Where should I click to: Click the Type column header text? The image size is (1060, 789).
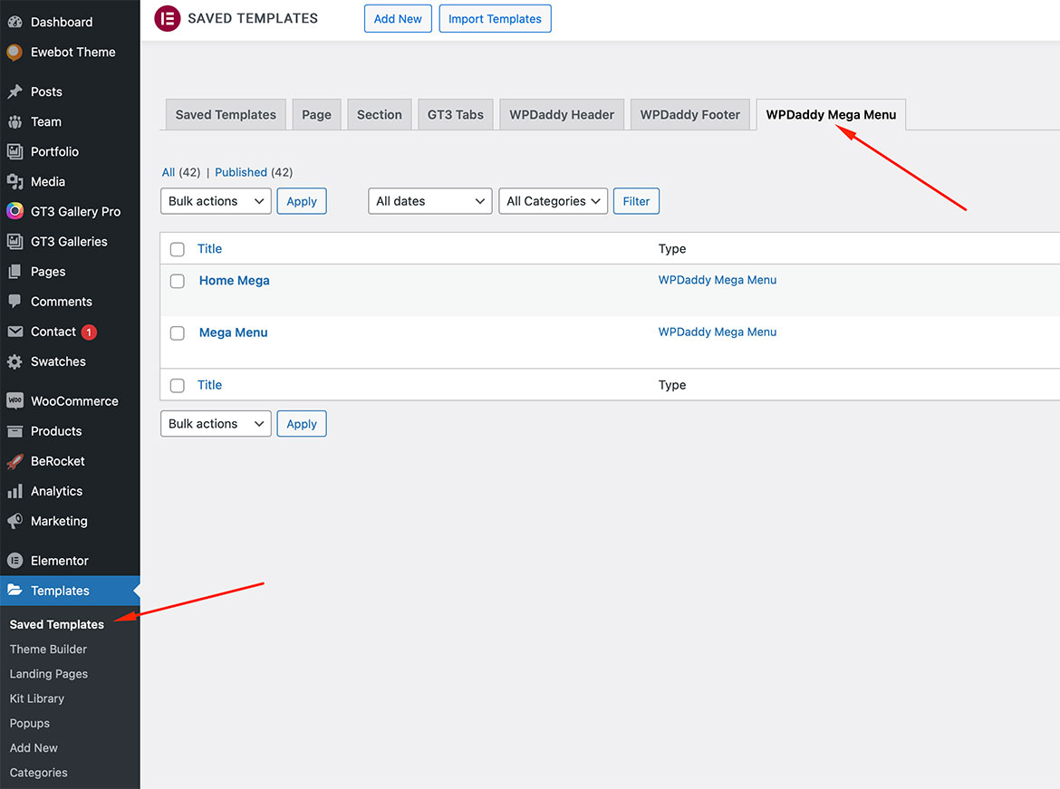tap(672, 249)
